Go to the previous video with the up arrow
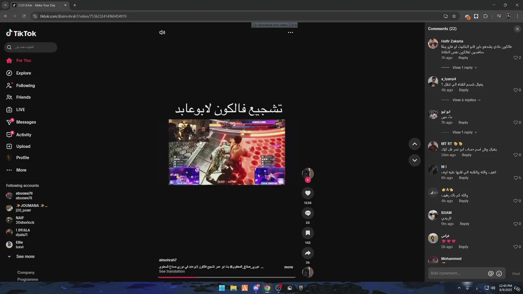This screenshot has width=523, height=294. point(414,144)
